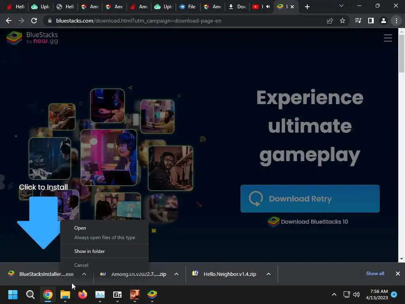
Task: Launch Firefox from the taskbar
Action: (x=83, y=294)
